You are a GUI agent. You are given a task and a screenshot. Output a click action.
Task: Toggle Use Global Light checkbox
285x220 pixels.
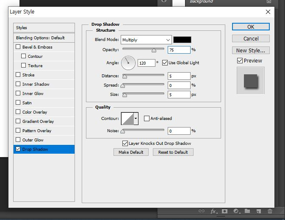pos(165,63)
